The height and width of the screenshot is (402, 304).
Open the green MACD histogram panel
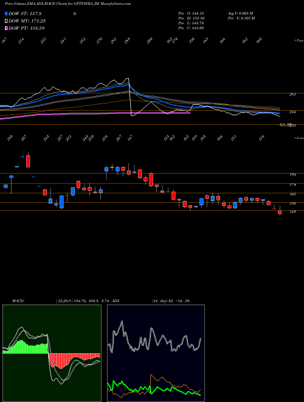pyautogui.click(x=52, y=353)
